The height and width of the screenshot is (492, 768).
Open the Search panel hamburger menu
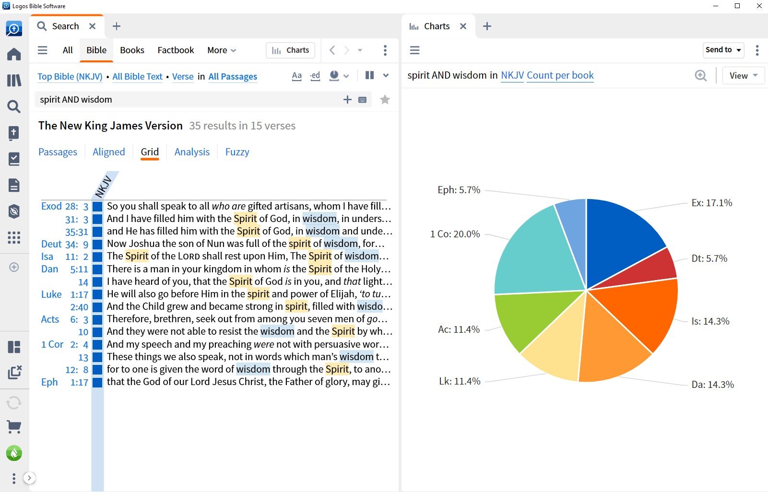coord(43,50)
